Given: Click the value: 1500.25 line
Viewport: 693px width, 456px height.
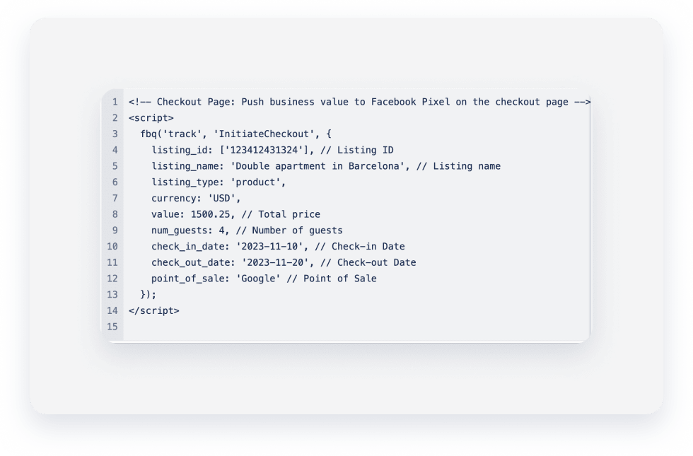Looking at the screenshot, I should point(235,214).
